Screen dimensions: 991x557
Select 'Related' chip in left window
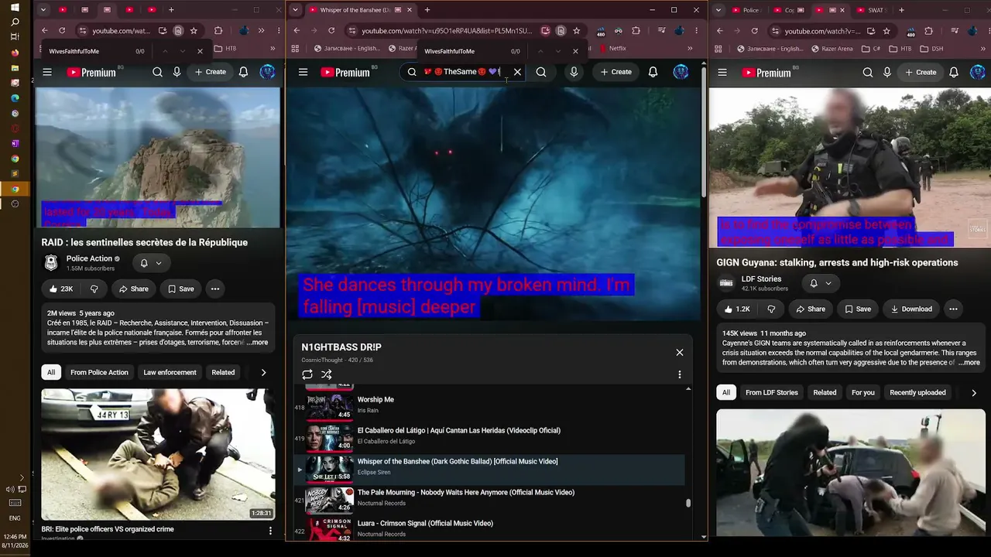(223, 372)
